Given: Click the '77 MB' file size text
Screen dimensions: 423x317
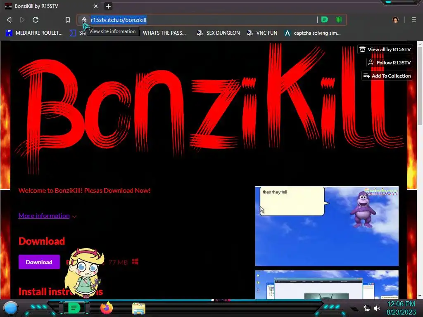Looking at the screenshot, I should pos(118,262).
